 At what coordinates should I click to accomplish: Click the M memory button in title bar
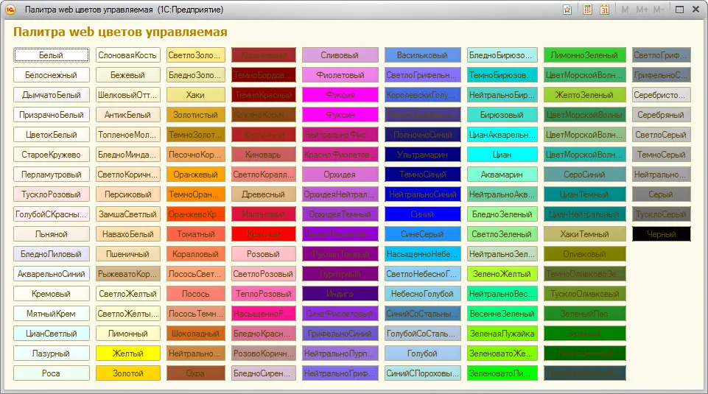coord(625,10)
